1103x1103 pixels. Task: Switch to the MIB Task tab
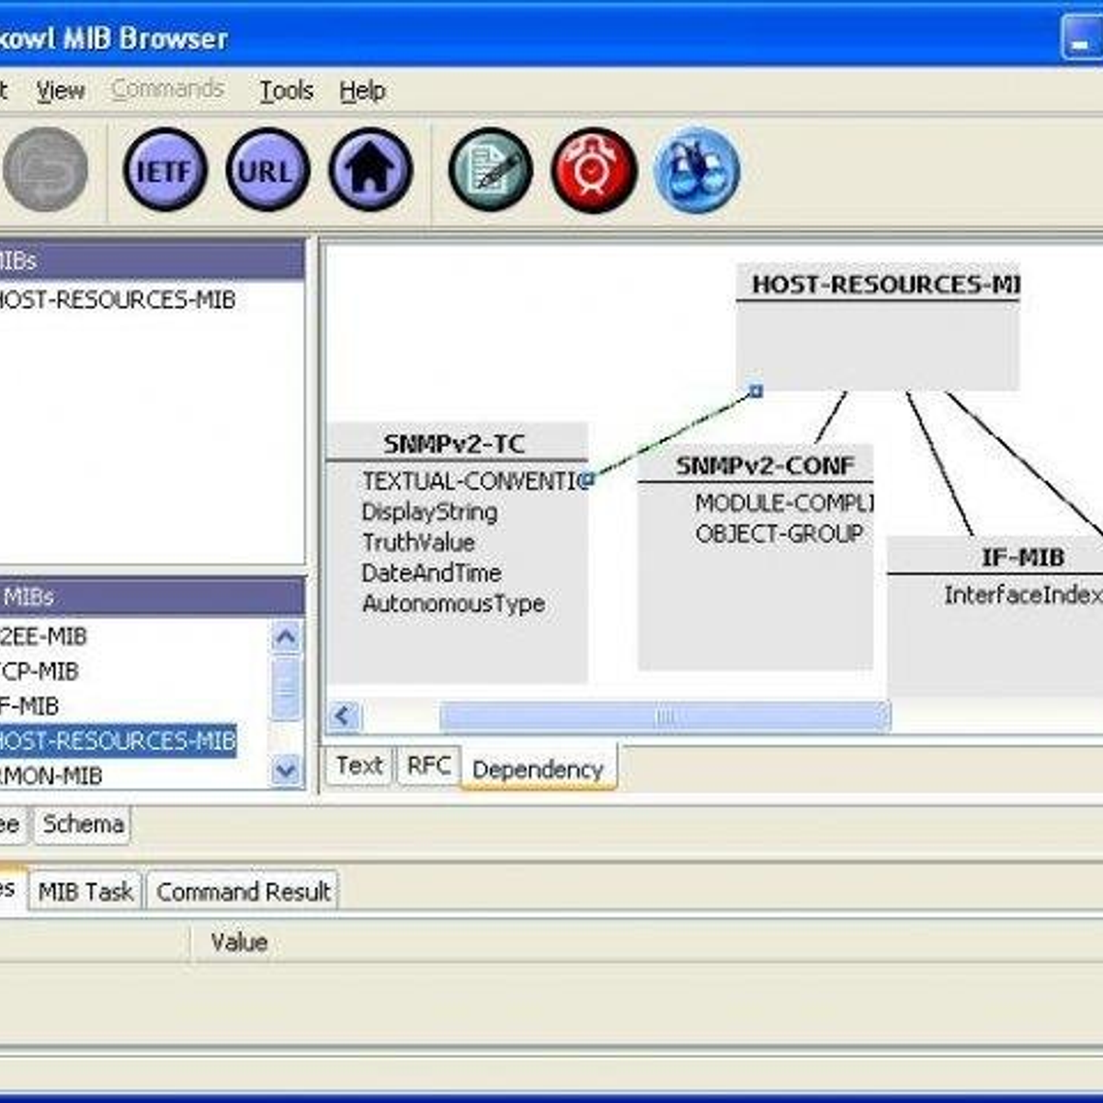pos(85,891)
